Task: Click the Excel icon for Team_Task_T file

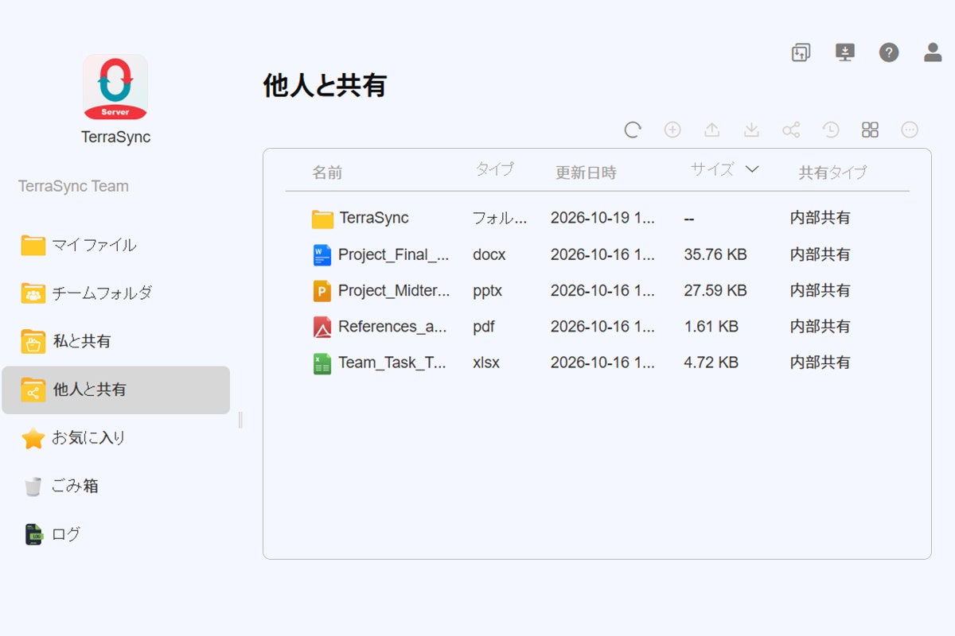Action: 322,363
